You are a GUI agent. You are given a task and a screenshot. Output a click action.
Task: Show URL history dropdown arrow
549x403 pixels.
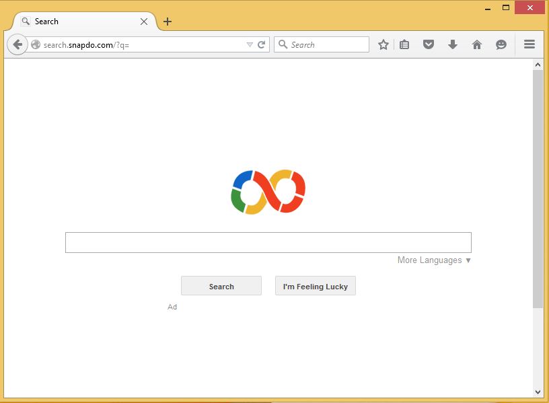[250, 44]
